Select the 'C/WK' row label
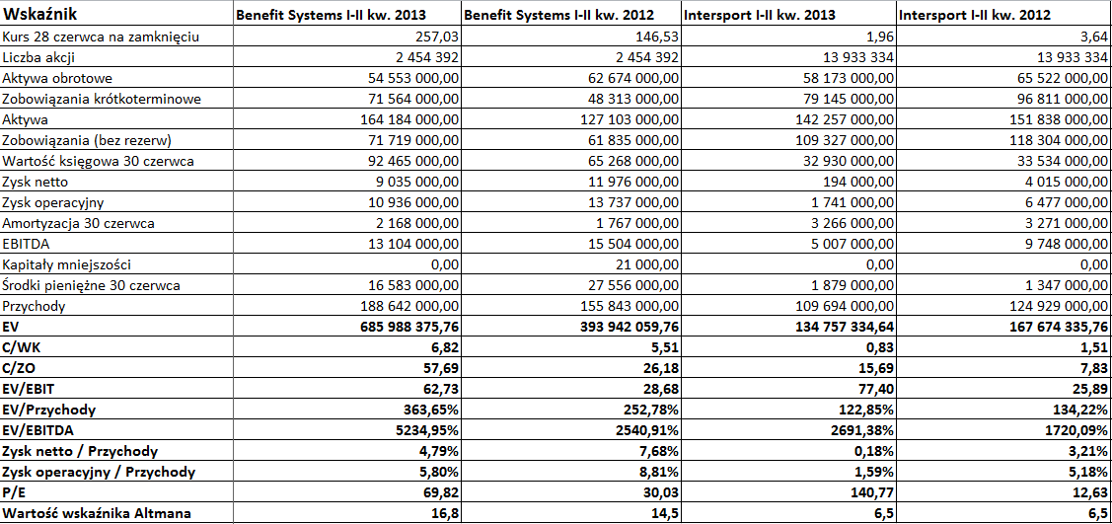Viewport: 1112px width, 524px height. coord(116,348)
